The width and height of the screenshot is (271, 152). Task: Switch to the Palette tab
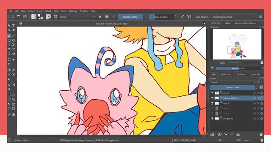(227, 23)
